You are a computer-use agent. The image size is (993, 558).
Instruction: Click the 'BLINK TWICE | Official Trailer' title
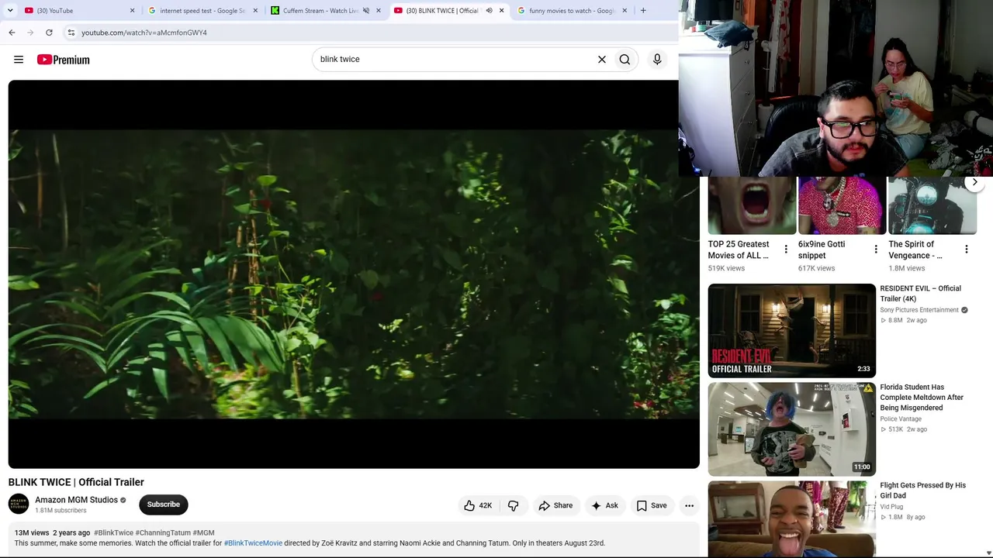click(76, 482)
